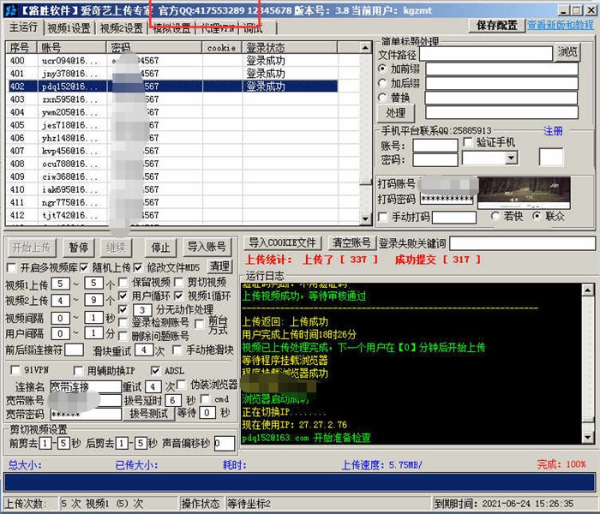Click the 暂停 button
This screenshot has height=514, width=600.
click(79, 248)
